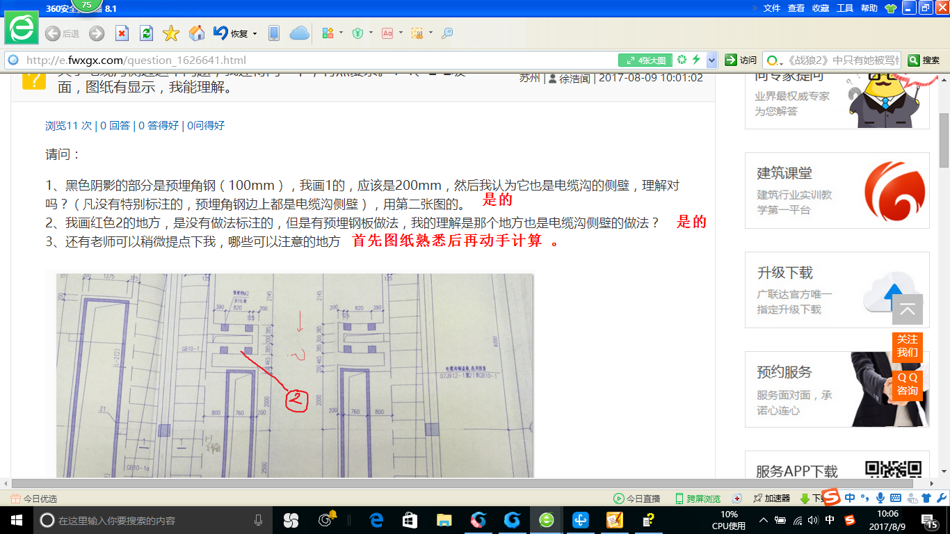Click the 加速器 rocket status item
This screenshot has height=534, width=950.
771,499
